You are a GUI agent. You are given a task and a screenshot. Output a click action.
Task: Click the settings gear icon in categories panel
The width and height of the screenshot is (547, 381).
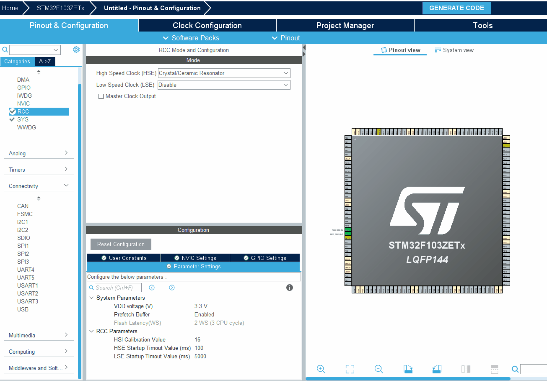pyautogui.click(x=76, y=50)
